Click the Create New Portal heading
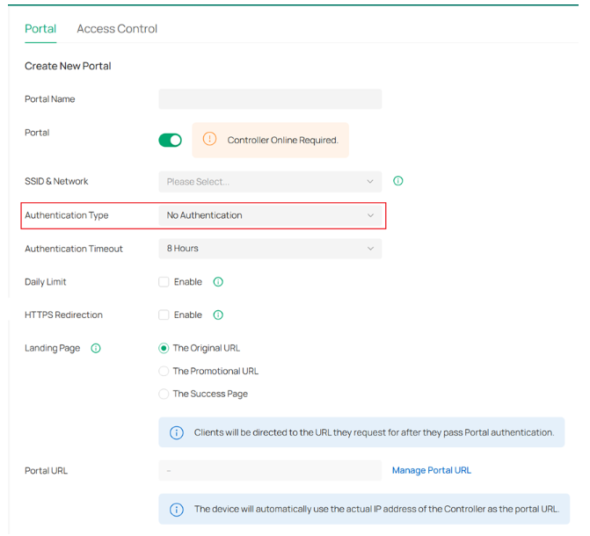 68,66
